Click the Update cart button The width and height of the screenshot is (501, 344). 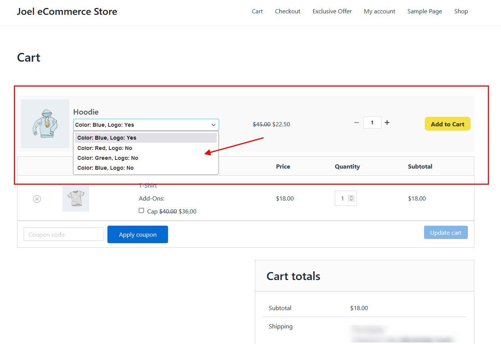(x=445, y=233)
